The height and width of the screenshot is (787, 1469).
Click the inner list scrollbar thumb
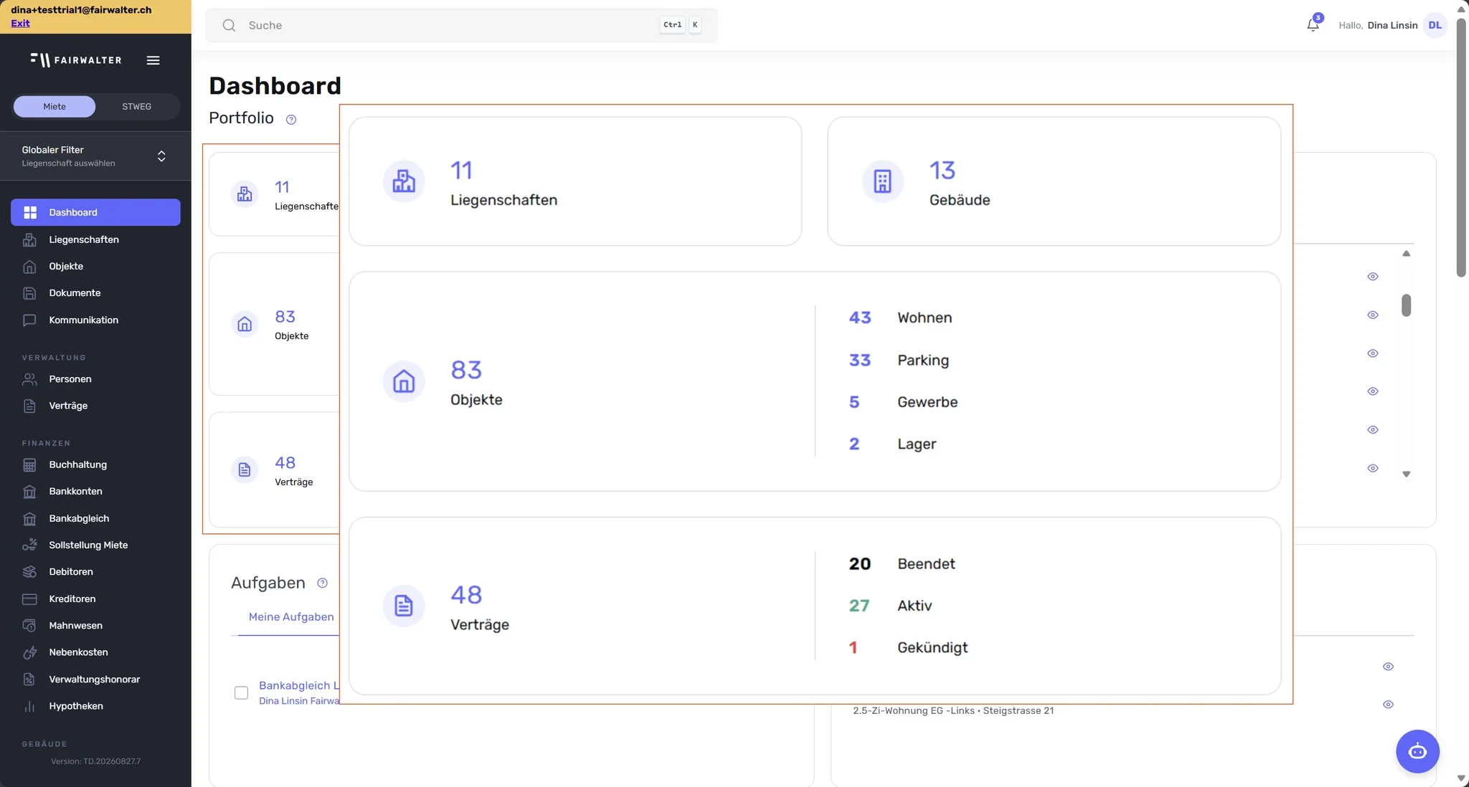tap(1406, 305)
